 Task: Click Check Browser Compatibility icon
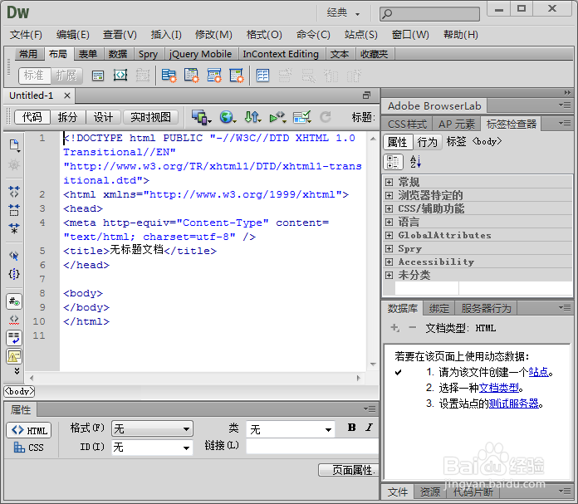[302, 118]
